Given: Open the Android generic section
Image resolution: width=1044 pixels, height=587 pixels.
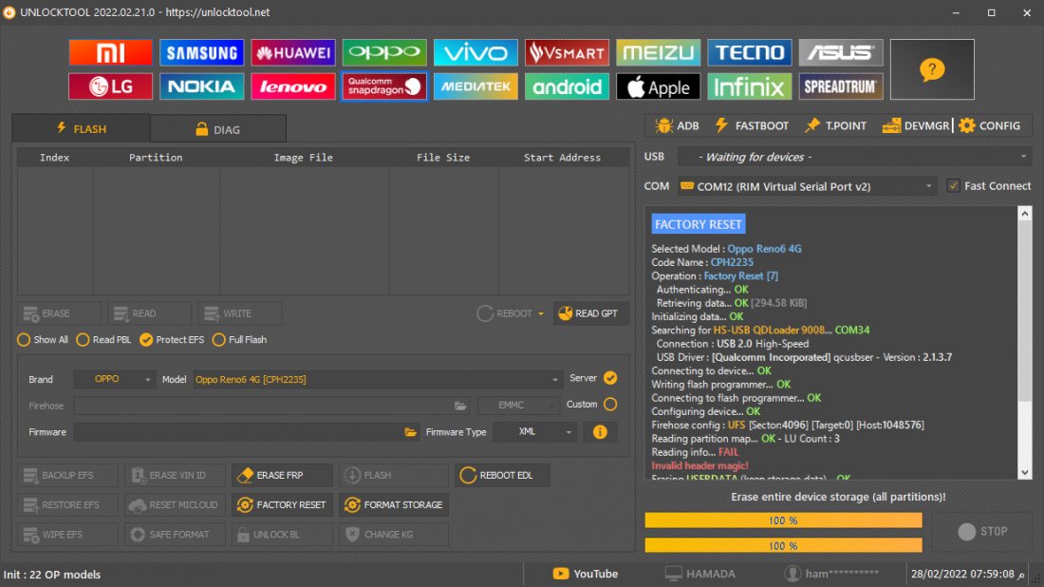Looking at the screenshot, I should point(567,86).
